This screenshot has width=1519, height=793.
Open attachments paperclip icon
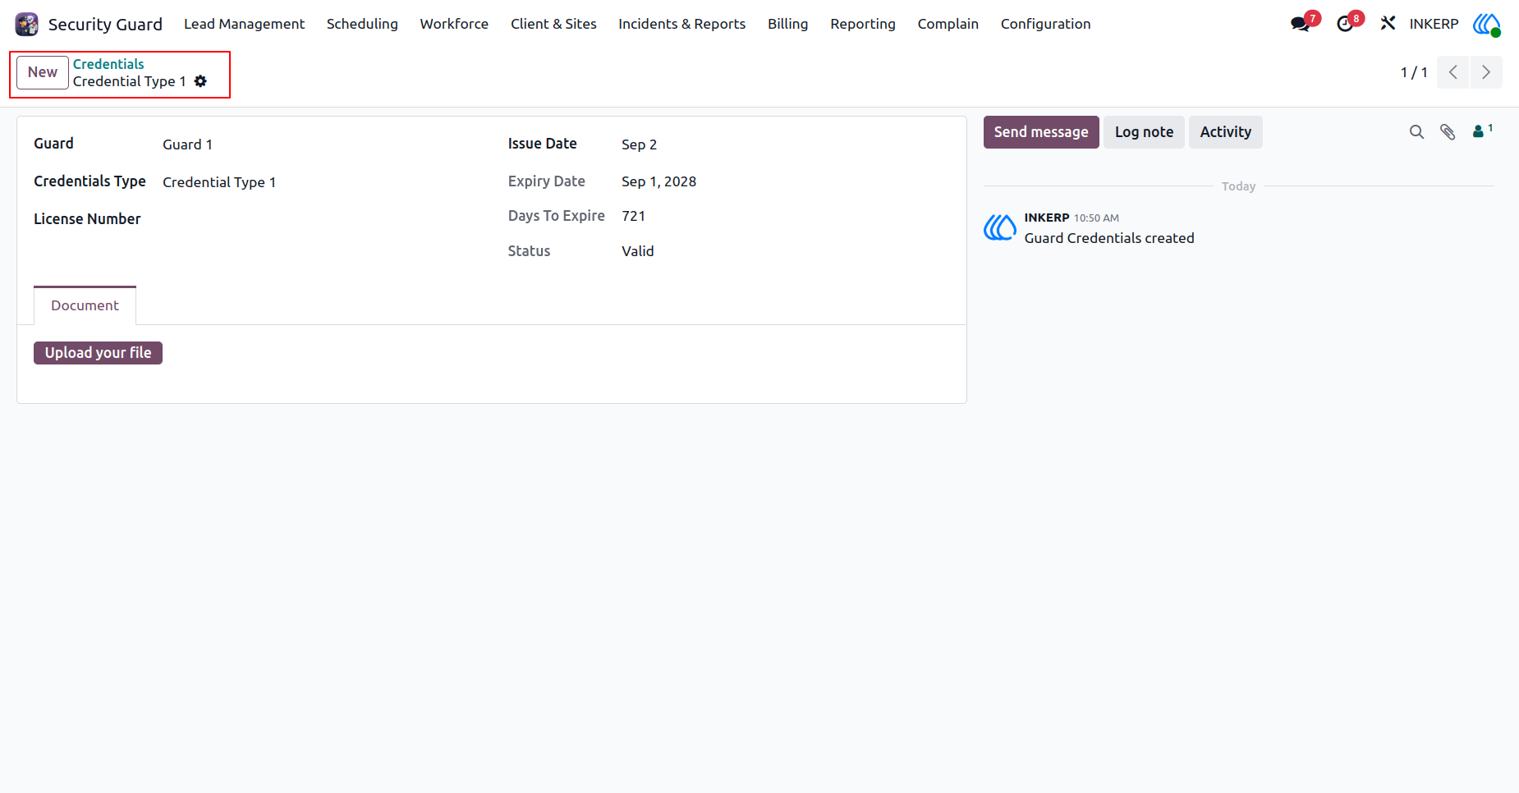click(1448, 132)
